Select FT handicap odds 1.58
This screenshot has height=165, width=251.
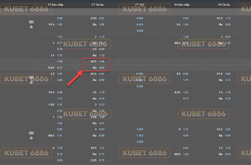pyautogui.click(x=60, y=61)
